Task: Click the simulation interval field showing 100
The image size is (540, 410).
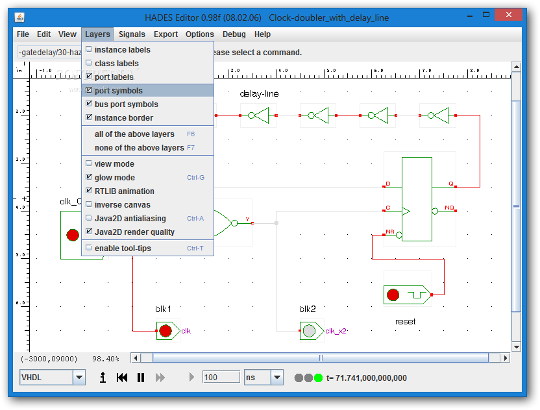Action: click(221, 378)
